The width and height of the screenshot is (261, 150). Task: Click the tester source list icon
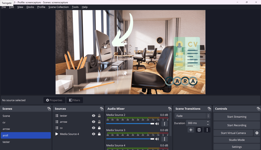point(57,116)
